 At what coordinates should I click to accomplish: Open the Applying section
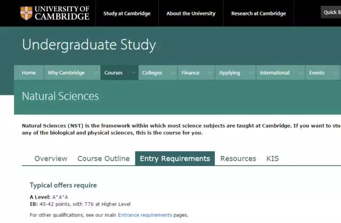coord(230,73)
